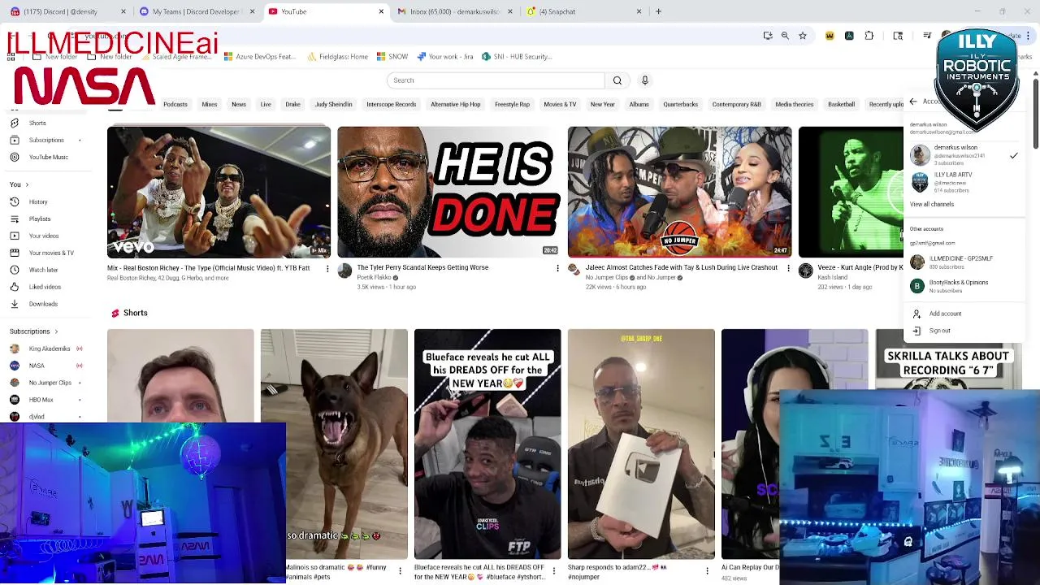
Task: Open Azure DevOps bookmark
Action: (259, 57)
